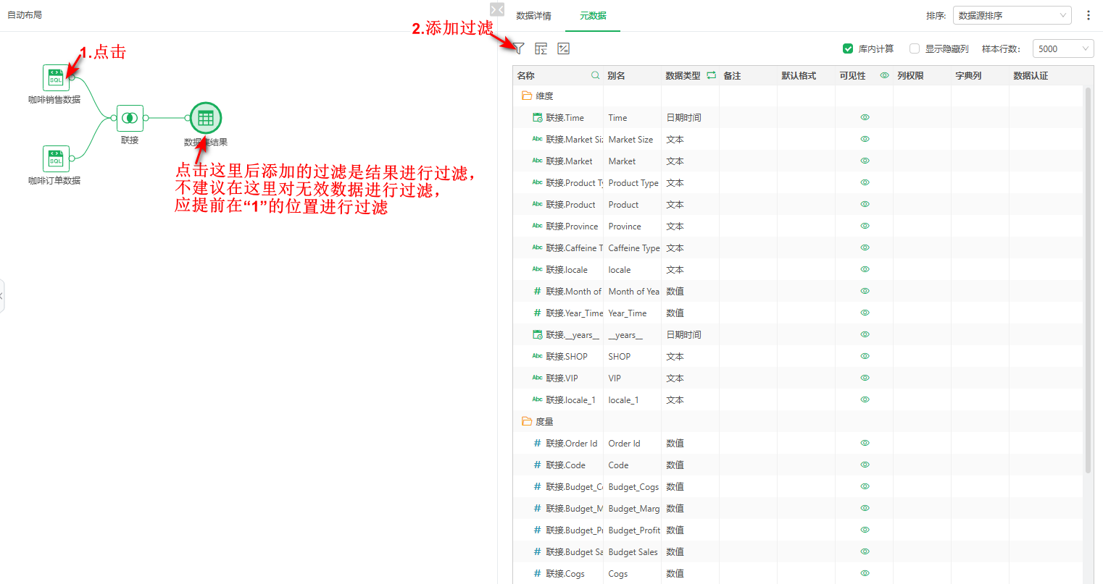Click the left side panel expand handle

pyautogui.click(x=2, y=296)
